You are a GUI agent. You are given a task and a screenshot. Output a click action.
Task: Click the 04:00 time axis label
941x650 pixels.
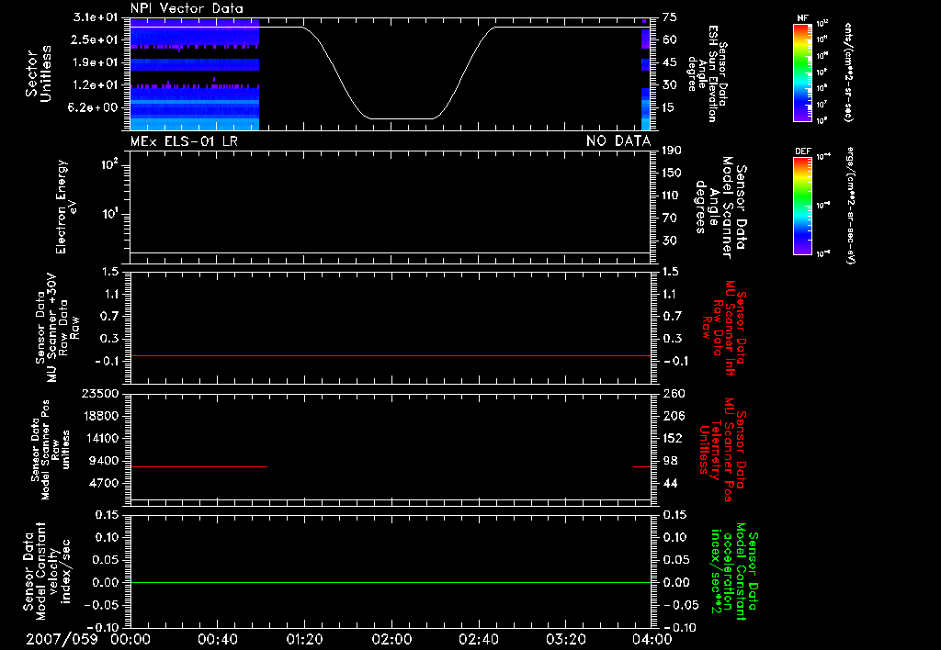point(652,639)
